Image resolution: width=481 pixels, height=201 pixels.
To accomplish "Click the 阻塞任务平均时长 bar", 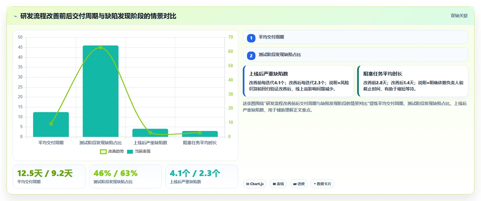I will tap(200, 134).
